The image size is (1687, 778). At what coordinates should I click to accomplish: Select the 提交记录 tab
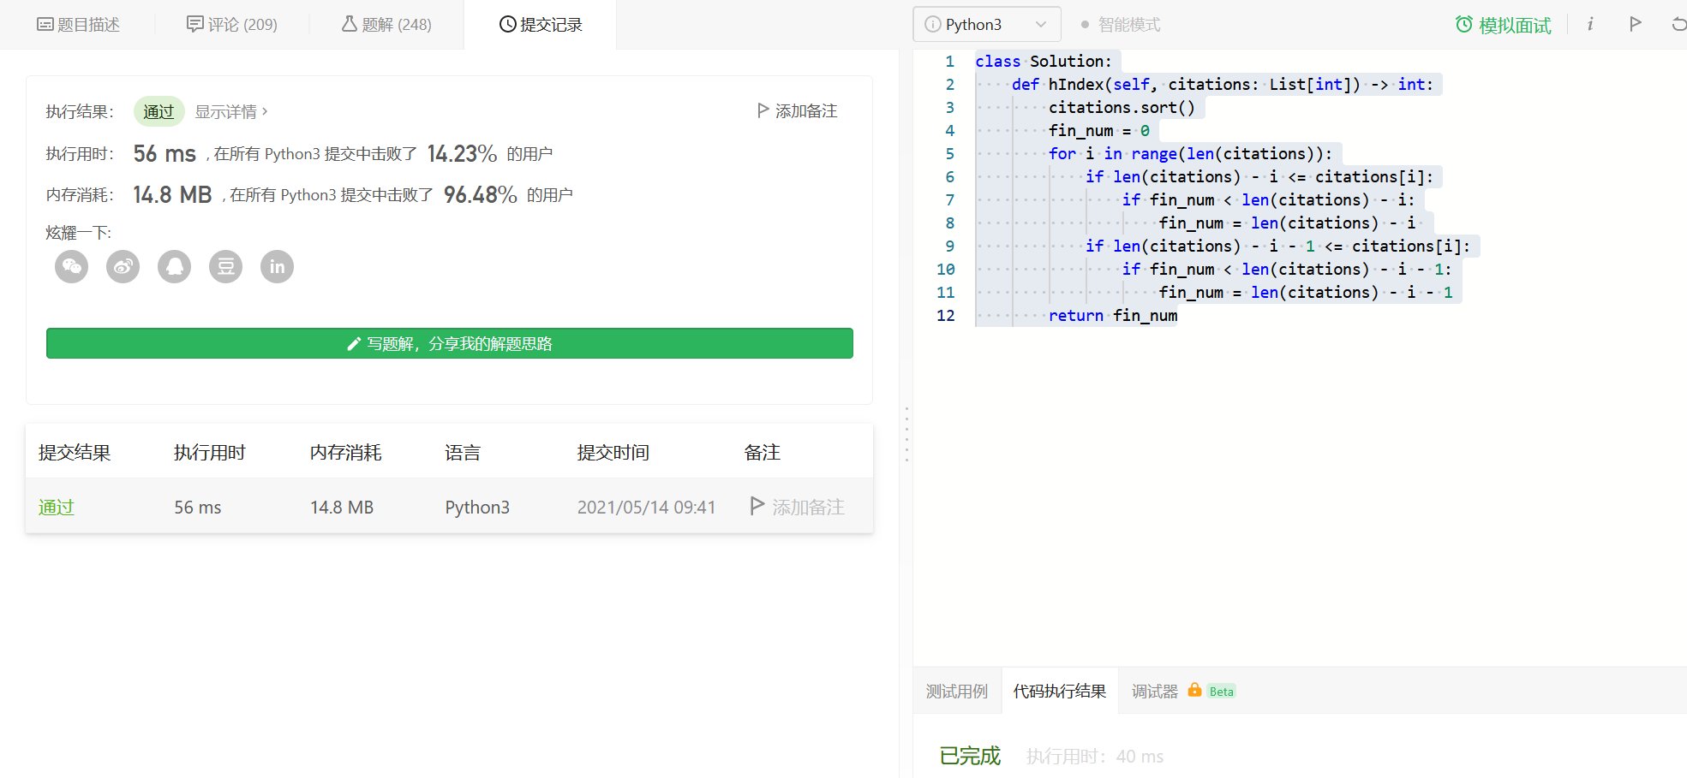[541, 25]
